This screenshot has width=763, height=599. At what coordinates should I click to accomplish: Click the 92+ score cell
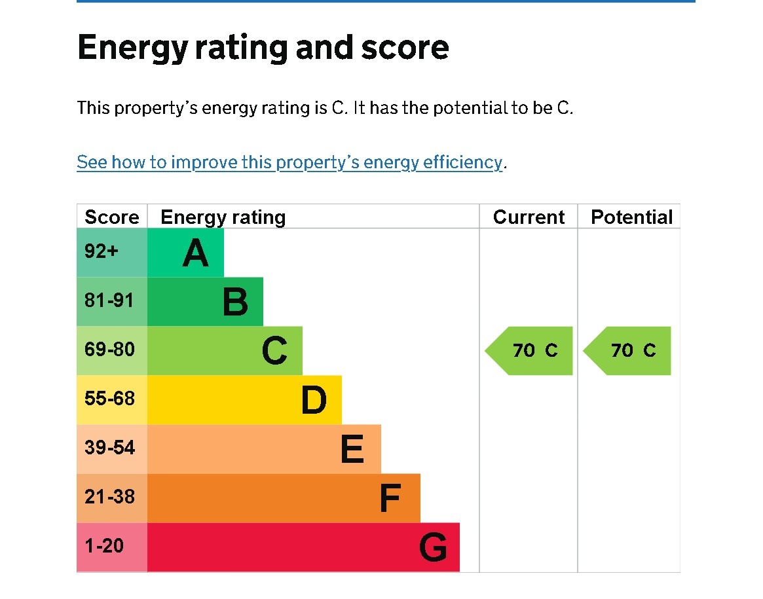pos(112,253)
